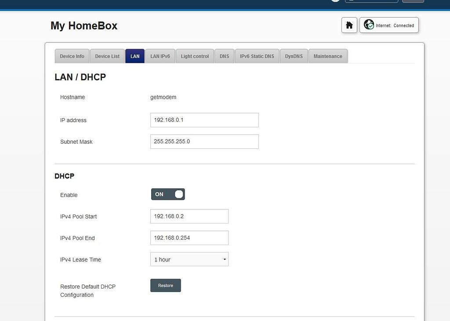The image size is (450, 321).
Task: Disable the DHCP Enable toggle
Action: coord(167,194)
